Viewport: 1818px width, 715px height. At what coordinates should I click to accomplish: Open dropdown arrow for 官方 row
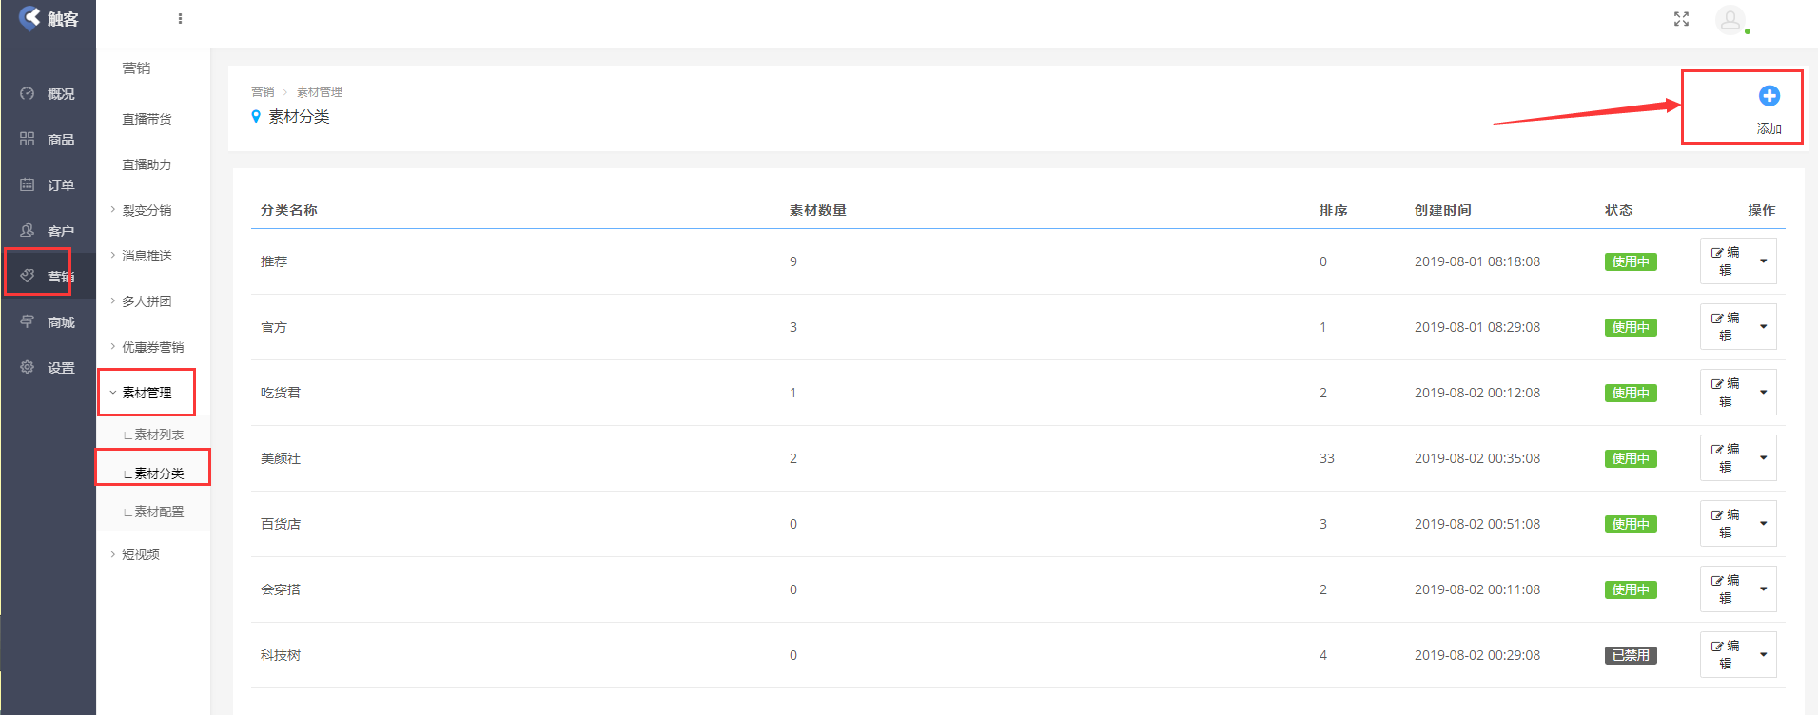(x=1763, y=326)
